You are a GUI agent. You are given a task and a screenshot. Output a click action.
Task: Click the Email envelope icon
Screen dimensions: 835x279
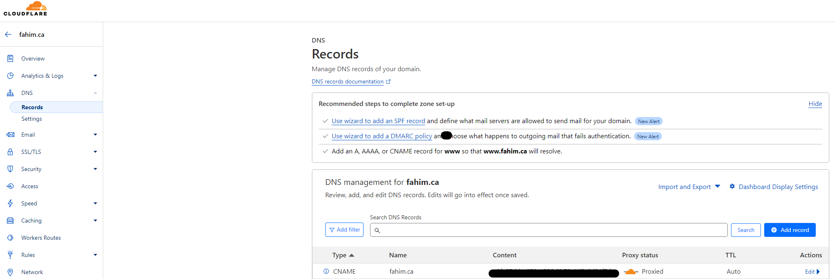tap(10, 135)
